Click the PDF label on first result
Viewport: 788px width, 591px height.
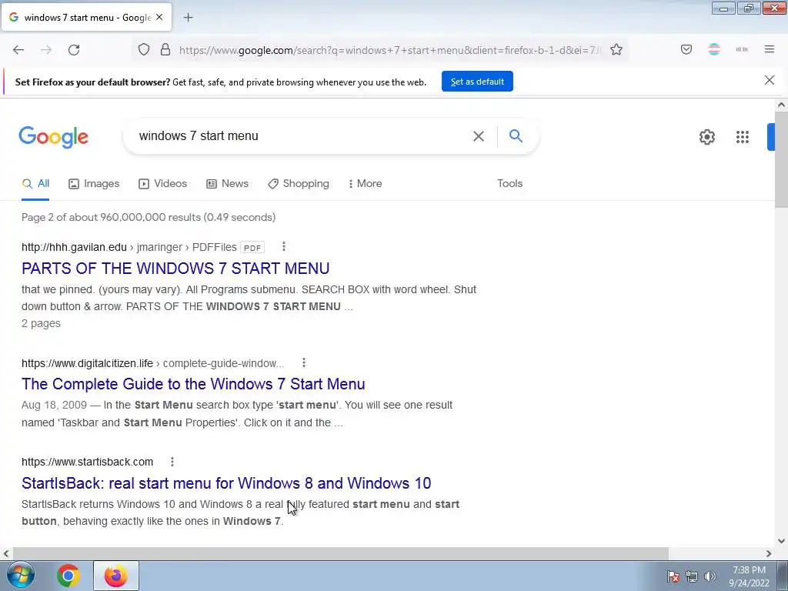coord(252,248)
